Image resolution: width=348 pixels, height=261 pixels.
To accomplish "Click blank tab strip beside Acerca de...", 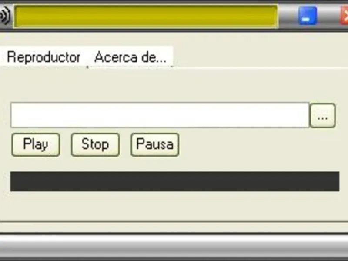I will tap(260, 57).
